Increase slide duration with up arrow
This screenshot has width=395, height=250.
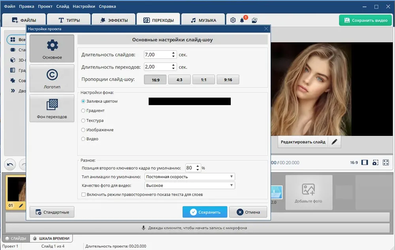tap(173, 53)
